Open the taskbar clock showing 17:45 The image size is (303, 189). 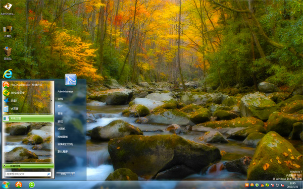(x=292, y=185)
